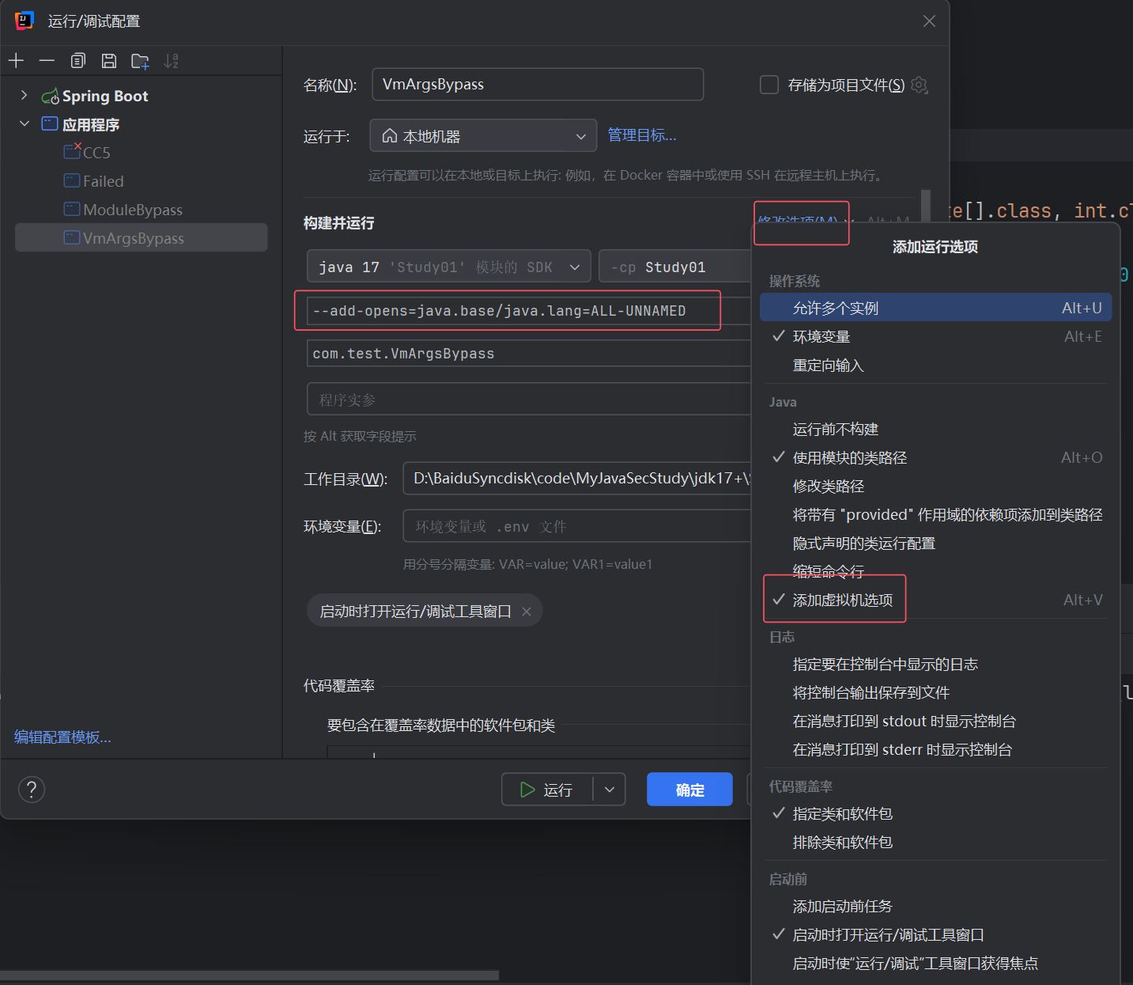Click the 确定 button
The image size is (1133, 985).
coord(689,790)
